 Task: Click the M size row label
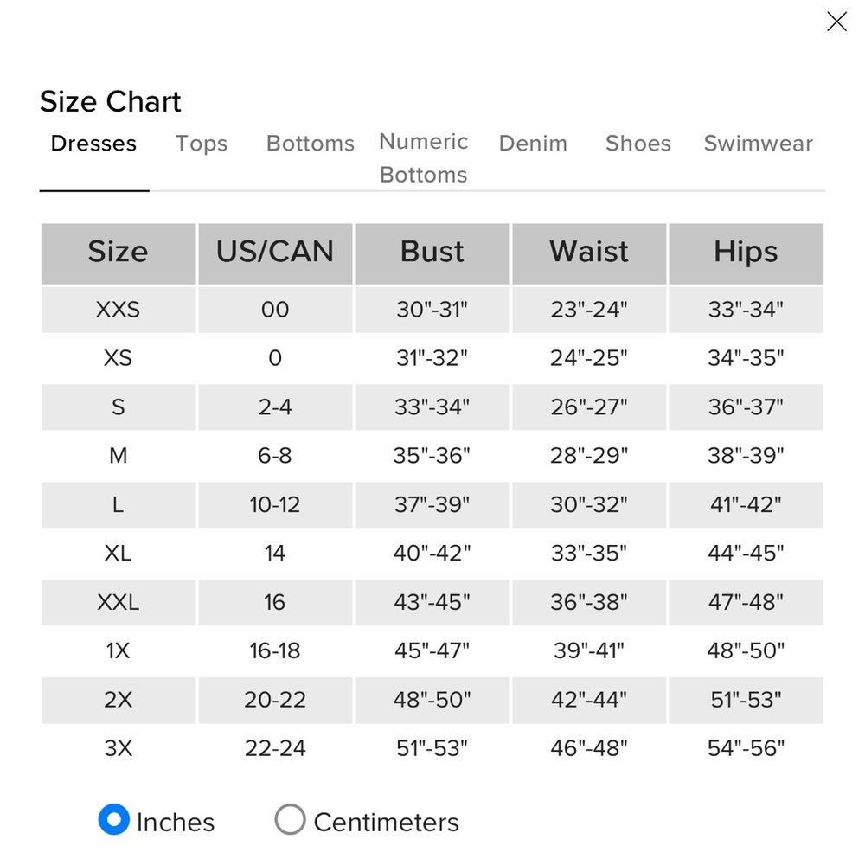[x=118, y=456]
